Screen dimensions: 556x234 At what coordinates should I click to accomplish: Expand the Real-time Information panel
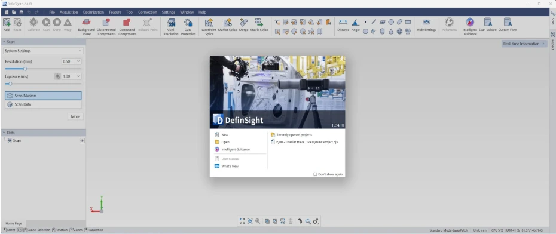(524, 44)
